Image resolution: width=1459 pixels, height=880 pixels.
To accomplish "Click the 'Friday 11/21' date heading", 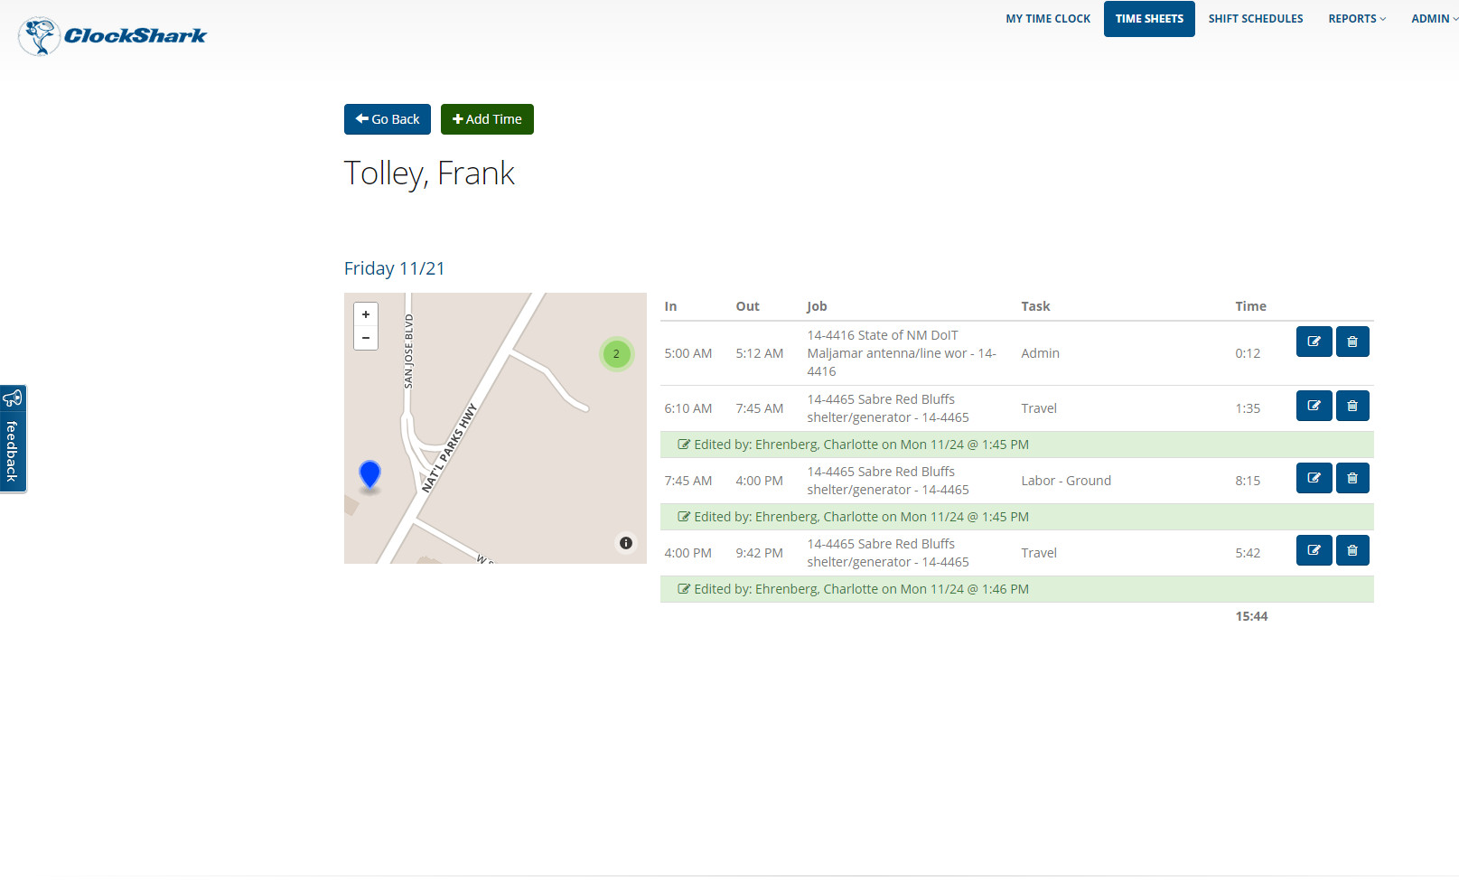I will coord(394,268).
